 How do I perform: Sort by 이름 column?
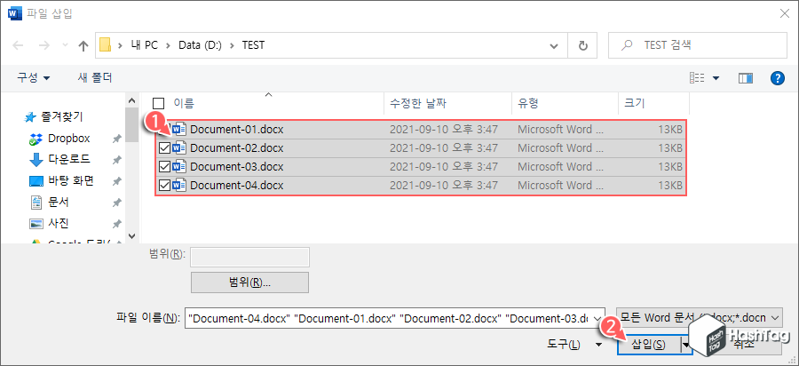[x=184, y=103]
